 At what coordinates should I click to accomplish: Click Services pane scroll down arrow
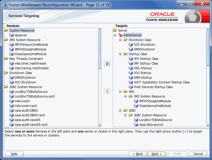(100, 125)
